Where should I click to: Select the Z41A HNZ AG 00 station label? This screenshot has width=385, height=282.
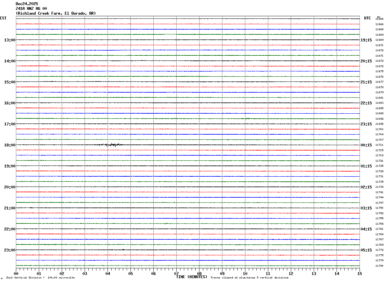(31, 9)
